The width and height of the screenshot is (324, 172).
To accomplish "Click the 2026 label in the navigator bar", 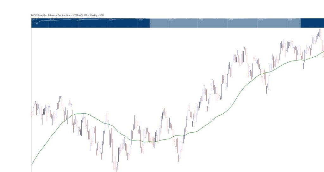I will tap(290, 20).
